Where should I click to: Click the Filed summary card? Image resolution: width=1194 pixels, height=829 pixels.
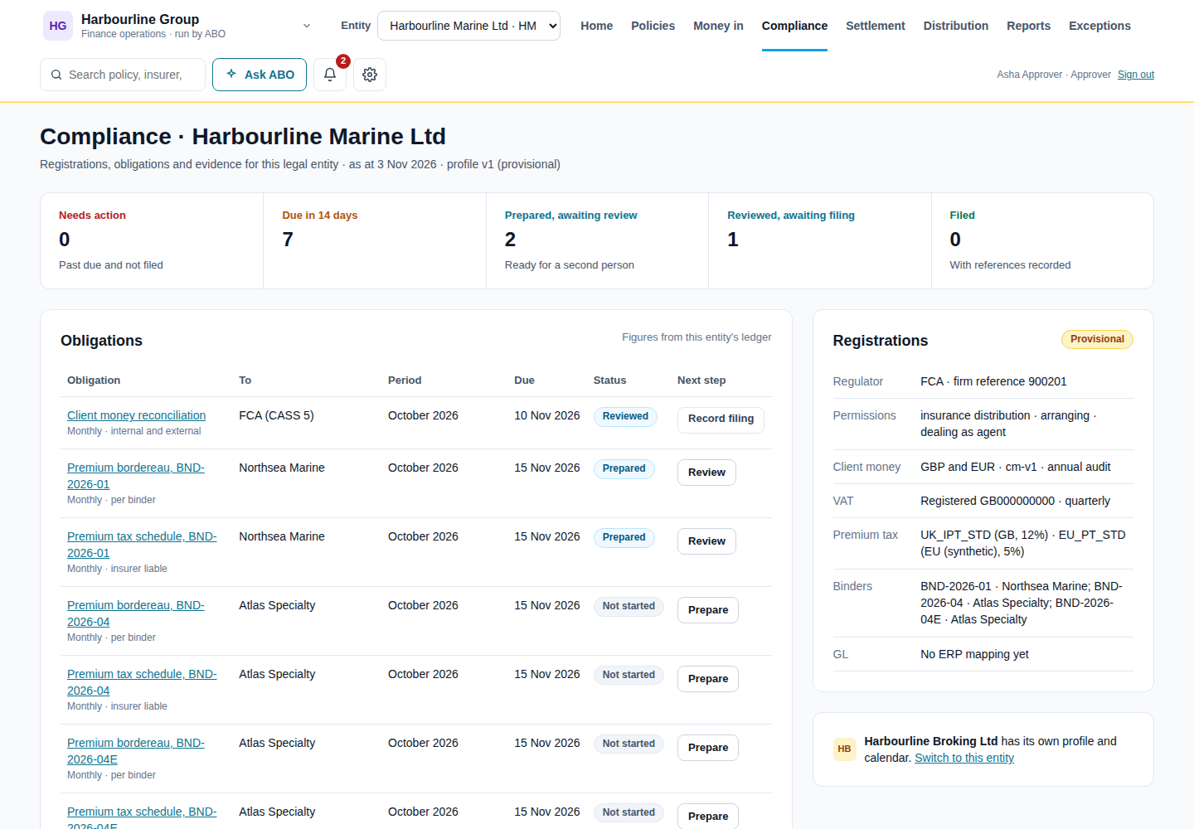[1042, 240]
